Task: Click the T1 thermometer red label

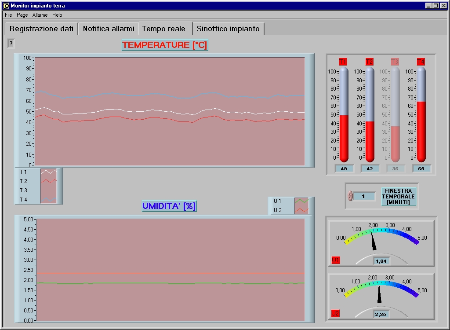Action: pyautogui.click(x=343, y=62)
